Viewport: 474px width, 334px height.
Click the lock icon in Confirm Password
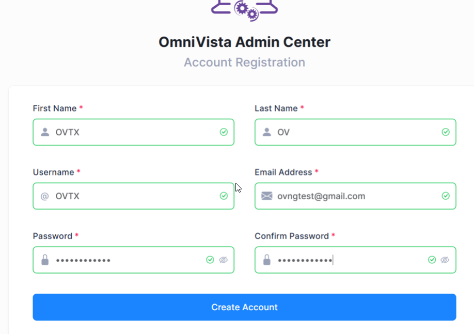coord(267,260)
